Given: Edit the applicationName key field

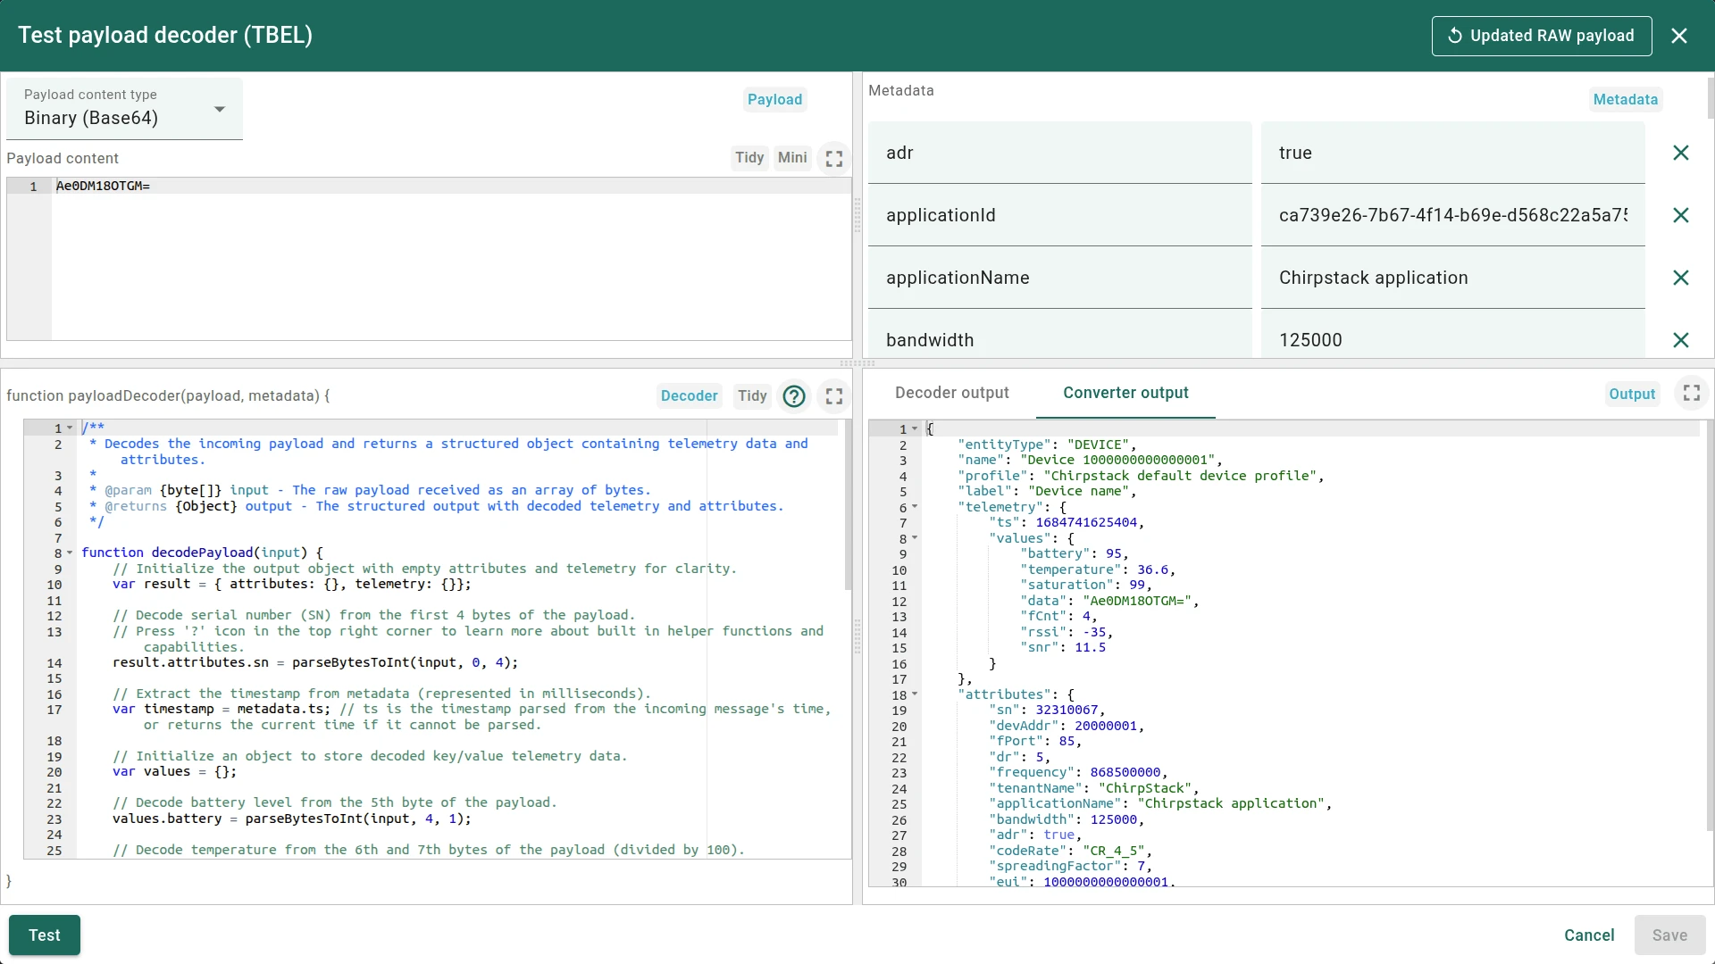Looking at the screenshot, I should click(x=1060, y=278).
